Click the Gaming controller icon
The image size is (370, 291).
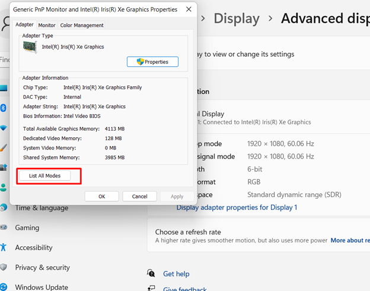(x=3, y=227)
